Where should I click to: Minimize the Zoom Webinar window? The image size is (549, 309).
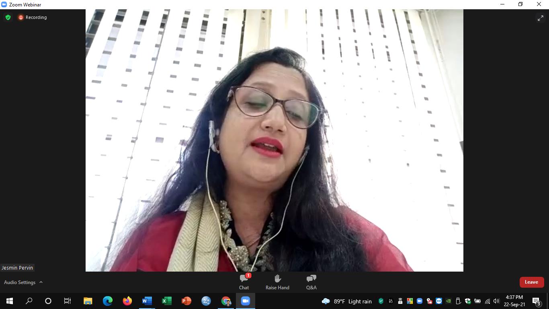[x=502, y=4]
